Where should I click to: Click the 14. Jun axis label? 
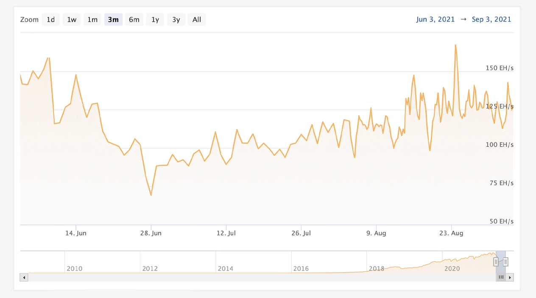pyautogui.click(x=76, y=233)
